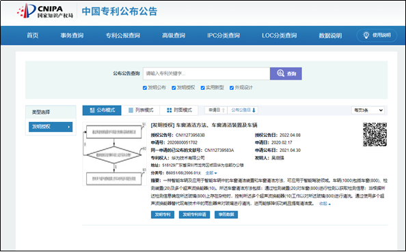The image size is (406, 252).
Task: Switch to 附图模式 tab
Action: pyautogui.click(x=179, y=110)
